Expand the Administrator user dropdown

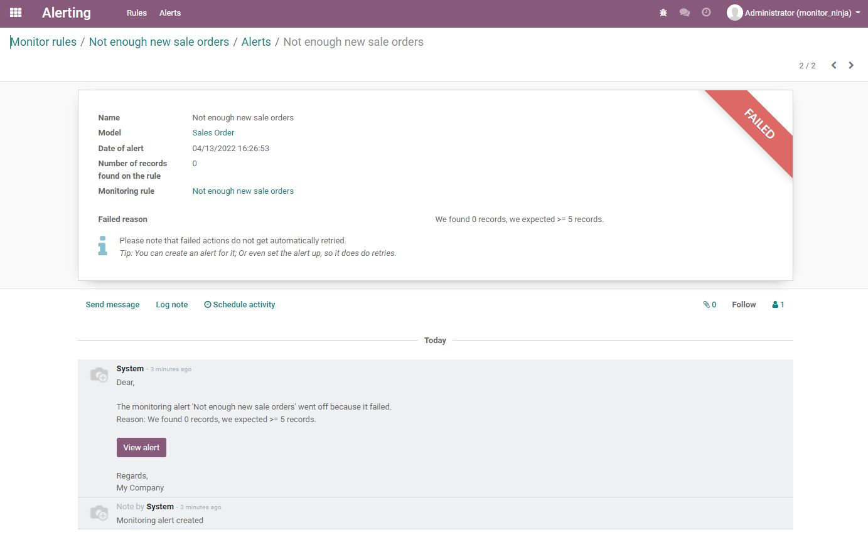pos(793,13)
